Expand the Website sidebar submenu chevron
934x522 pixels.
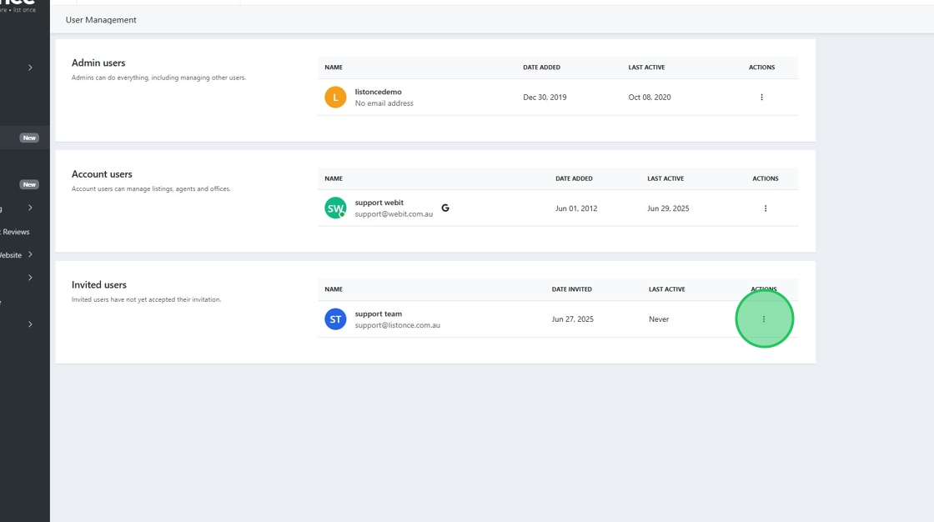31,254
